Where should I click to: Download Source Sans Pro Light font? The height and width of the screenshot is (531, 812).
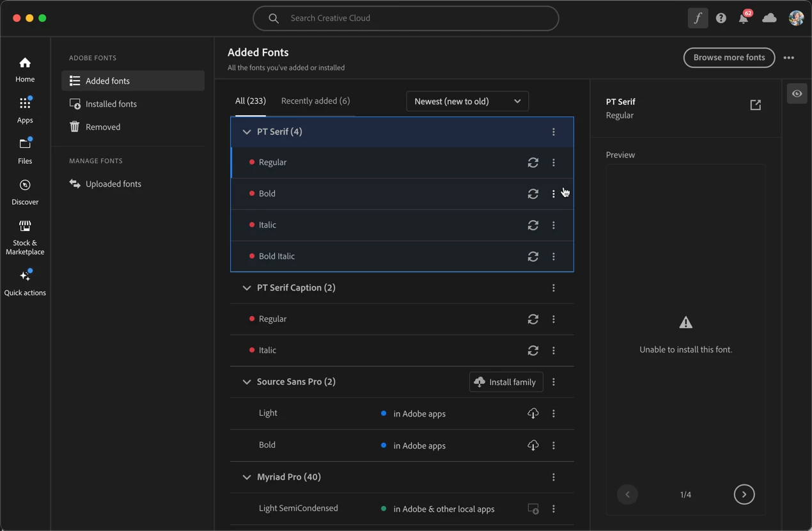(533, 413)
